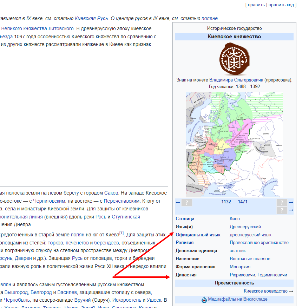Click the 'править' edit link
Screen dimensions: 302x308
pyautogui.click(x=256, y=5)
